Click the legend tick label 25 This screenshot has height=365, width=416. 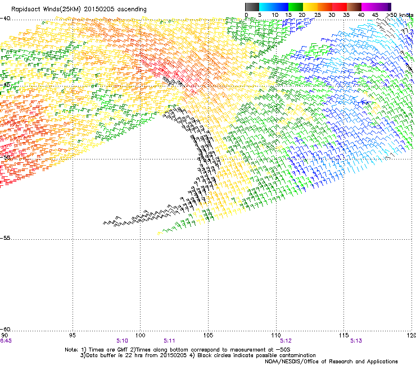point(318,15)
